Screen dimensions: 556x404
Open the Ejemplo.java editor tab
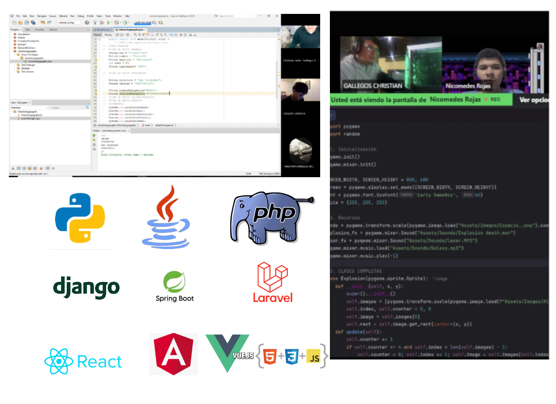click(102, 30)
